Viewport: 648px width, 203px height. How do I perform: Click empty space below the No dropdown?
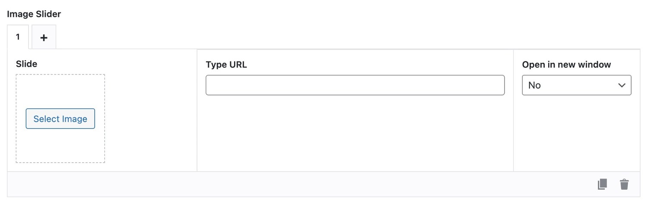click(577, 133)
